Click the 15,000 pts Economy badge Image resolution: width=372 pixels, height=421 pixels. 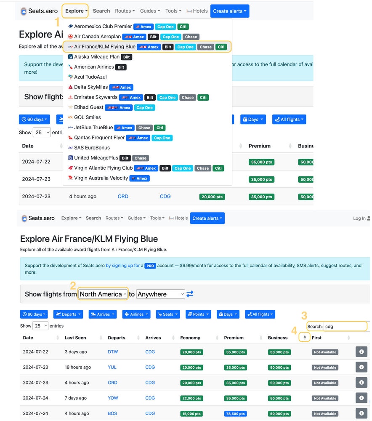[x=191, y=414]
